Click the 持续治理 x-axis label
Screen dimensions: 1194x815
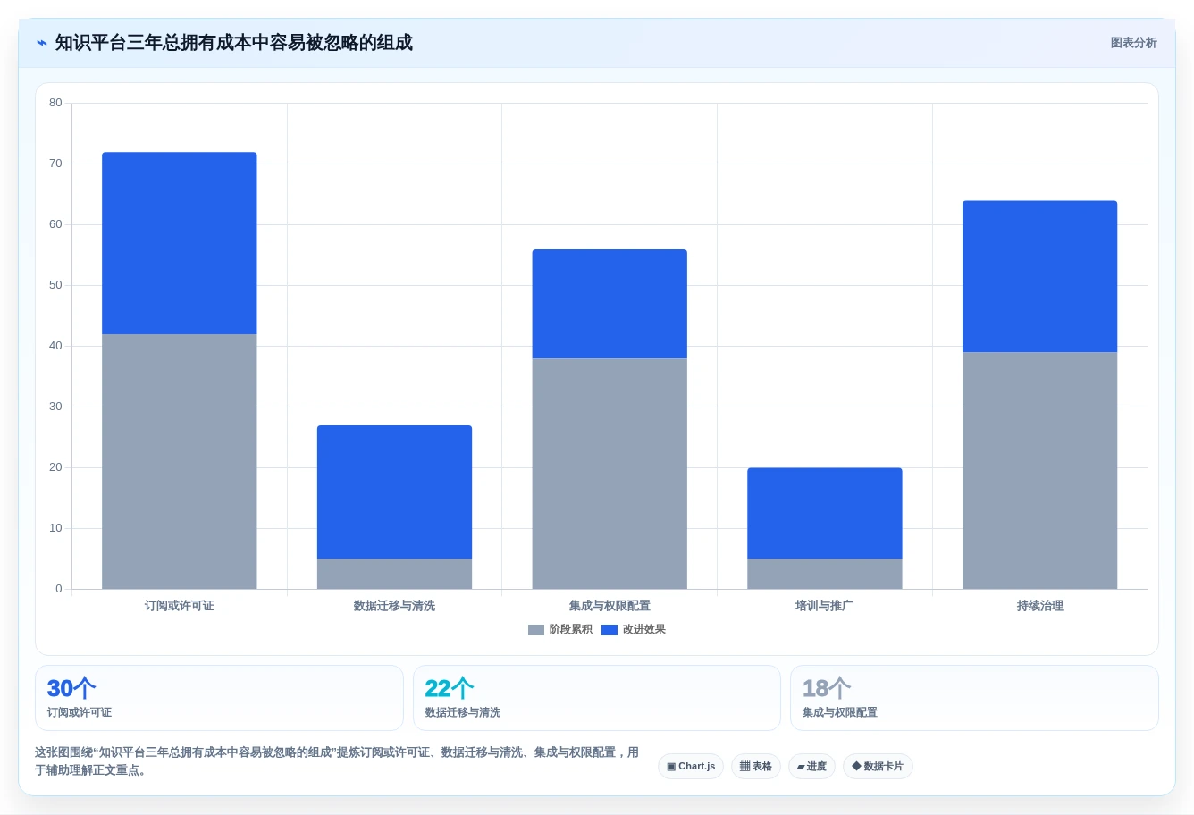[1040, 606]
